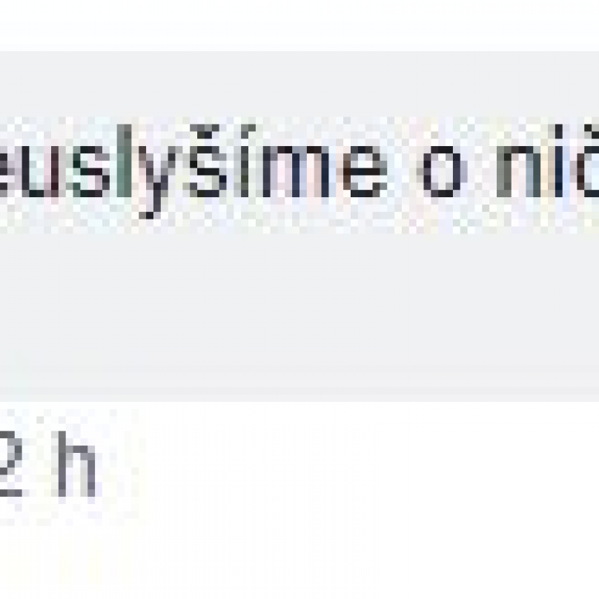Click the letter "l" in "euslyšíme"
This screenshot has height=599, width=599.
123,161
